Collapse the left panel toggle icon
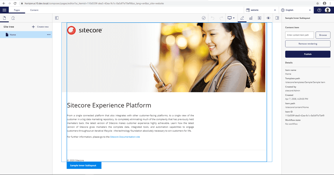The height and width of the screenshot is (175, 334). click(x=57, y=18)
